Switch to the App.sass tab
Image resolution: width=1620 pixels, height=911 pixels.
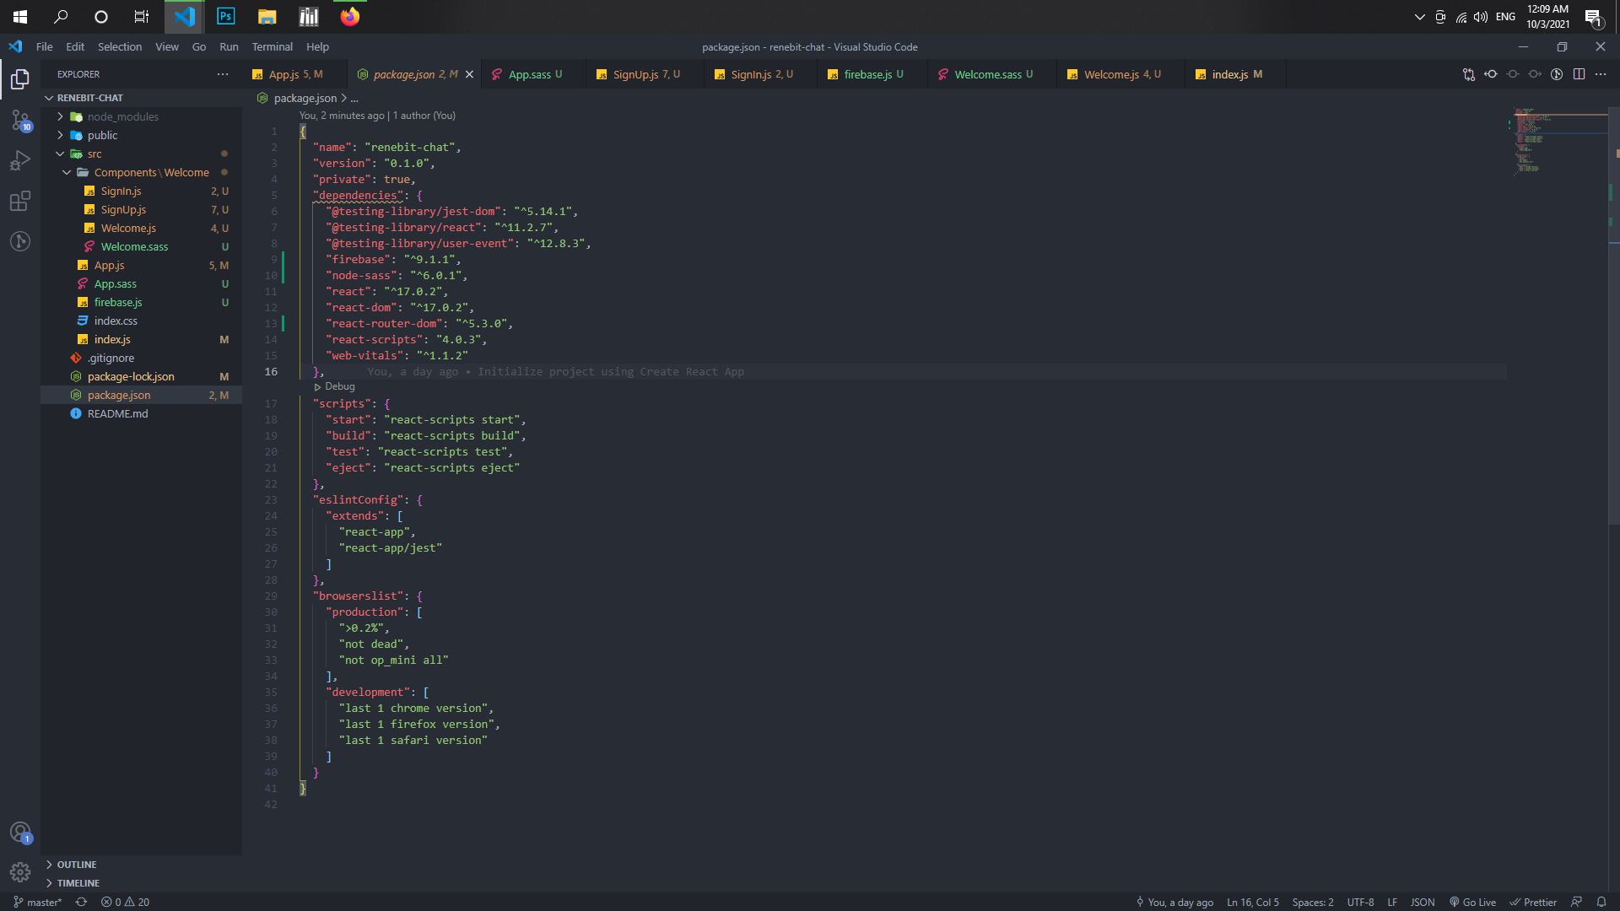pos(534,74)
